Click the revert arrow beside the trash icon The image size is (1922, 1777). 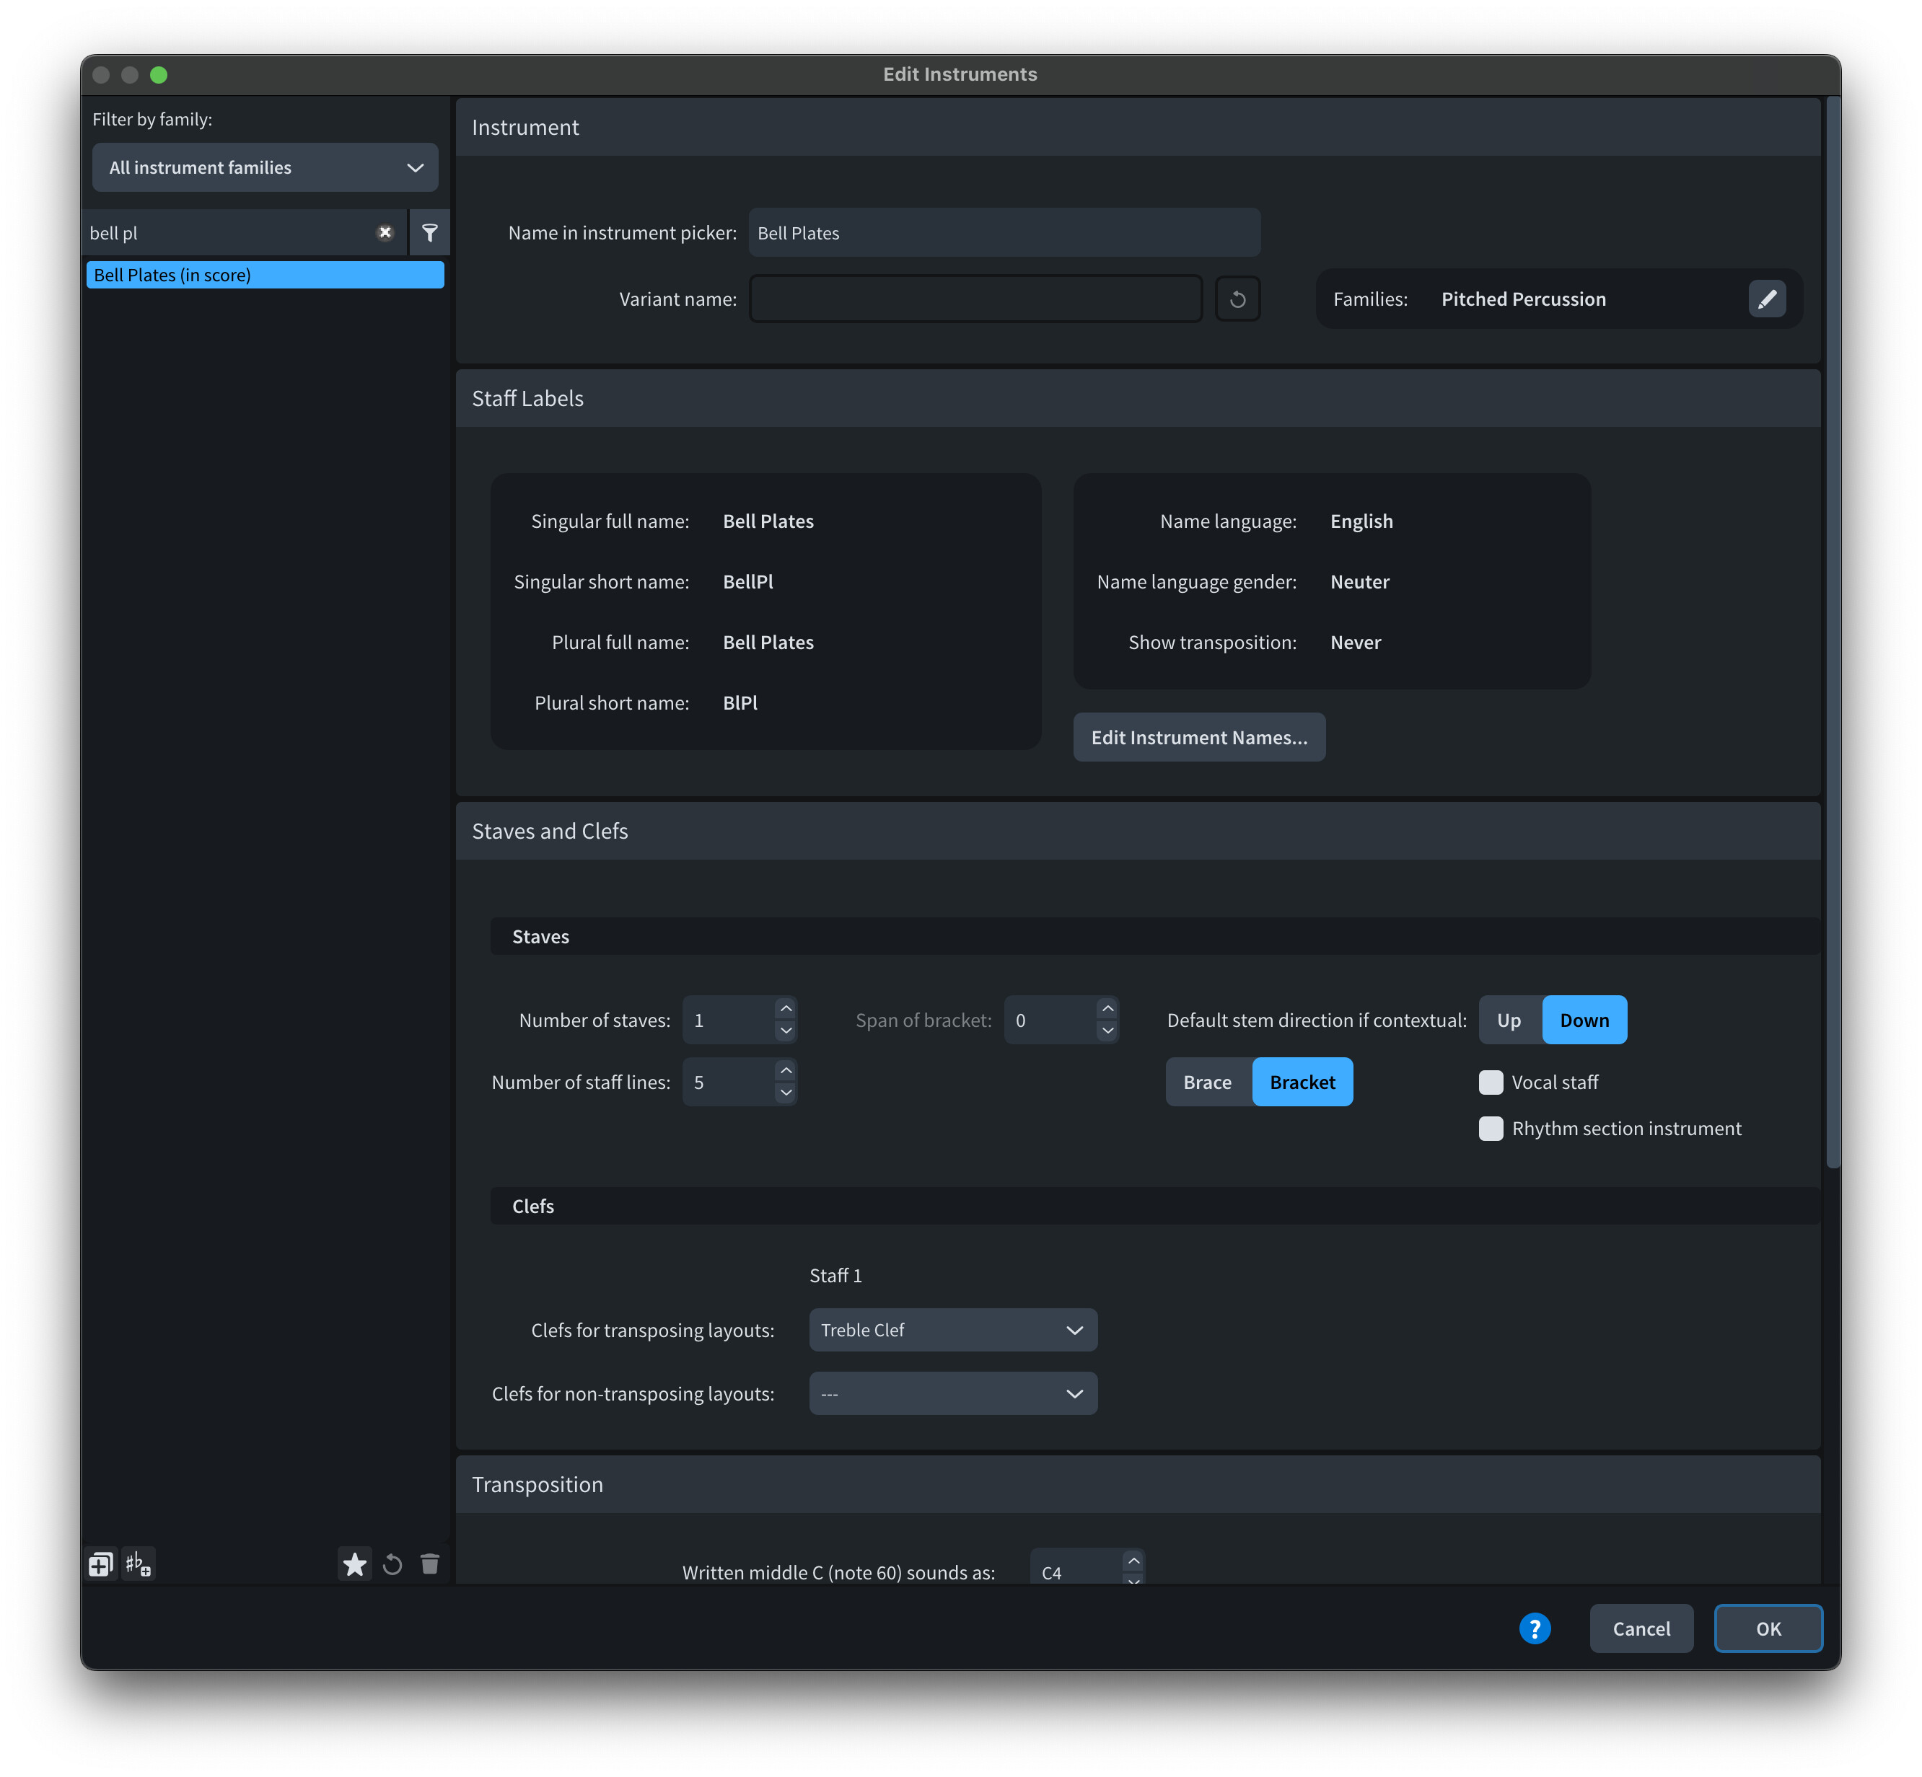click(392, 1564)
